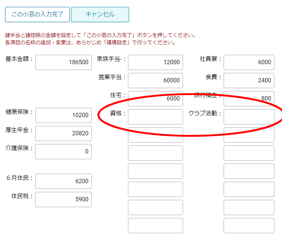
Task: Focus the 営業手当 input box
Action: tap(155, 80)
